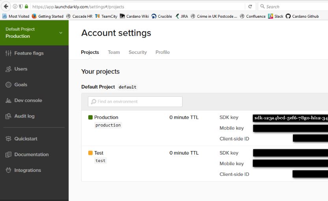Click the green Production color swatch
The width and height of the screenshot is (328, 201).
tap(90, 117)
